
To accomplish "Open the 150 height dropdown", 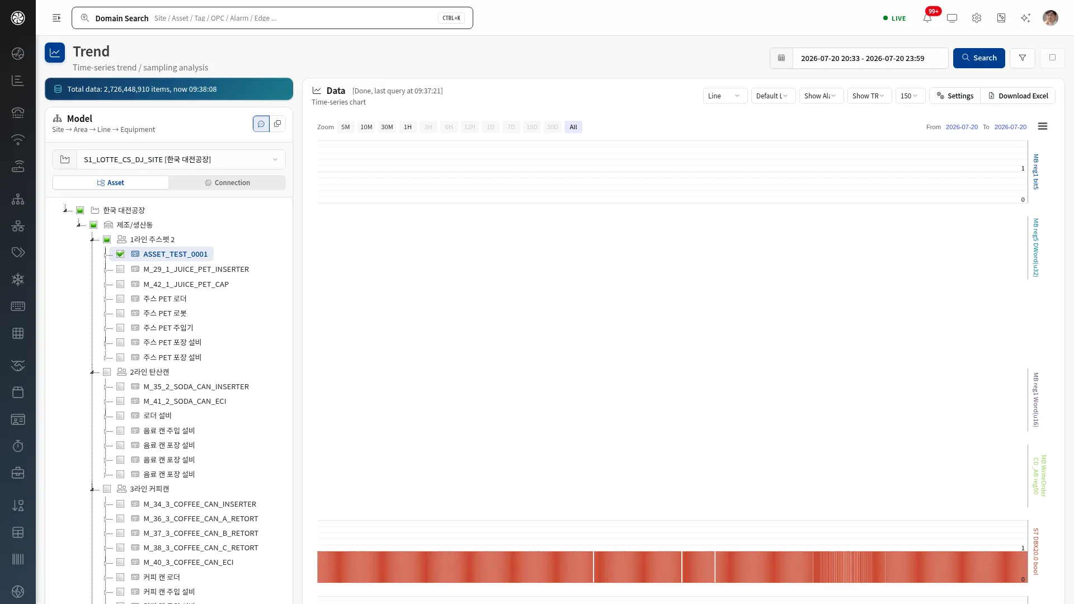I will 910,96.
